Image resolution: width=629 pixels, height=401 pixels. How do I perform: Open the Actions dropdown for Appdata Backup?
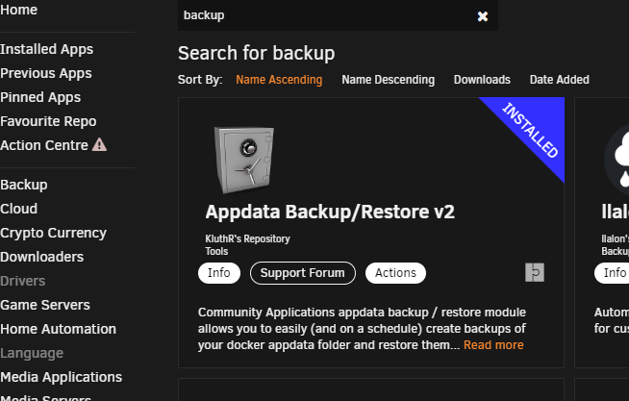tap(395, 273)
